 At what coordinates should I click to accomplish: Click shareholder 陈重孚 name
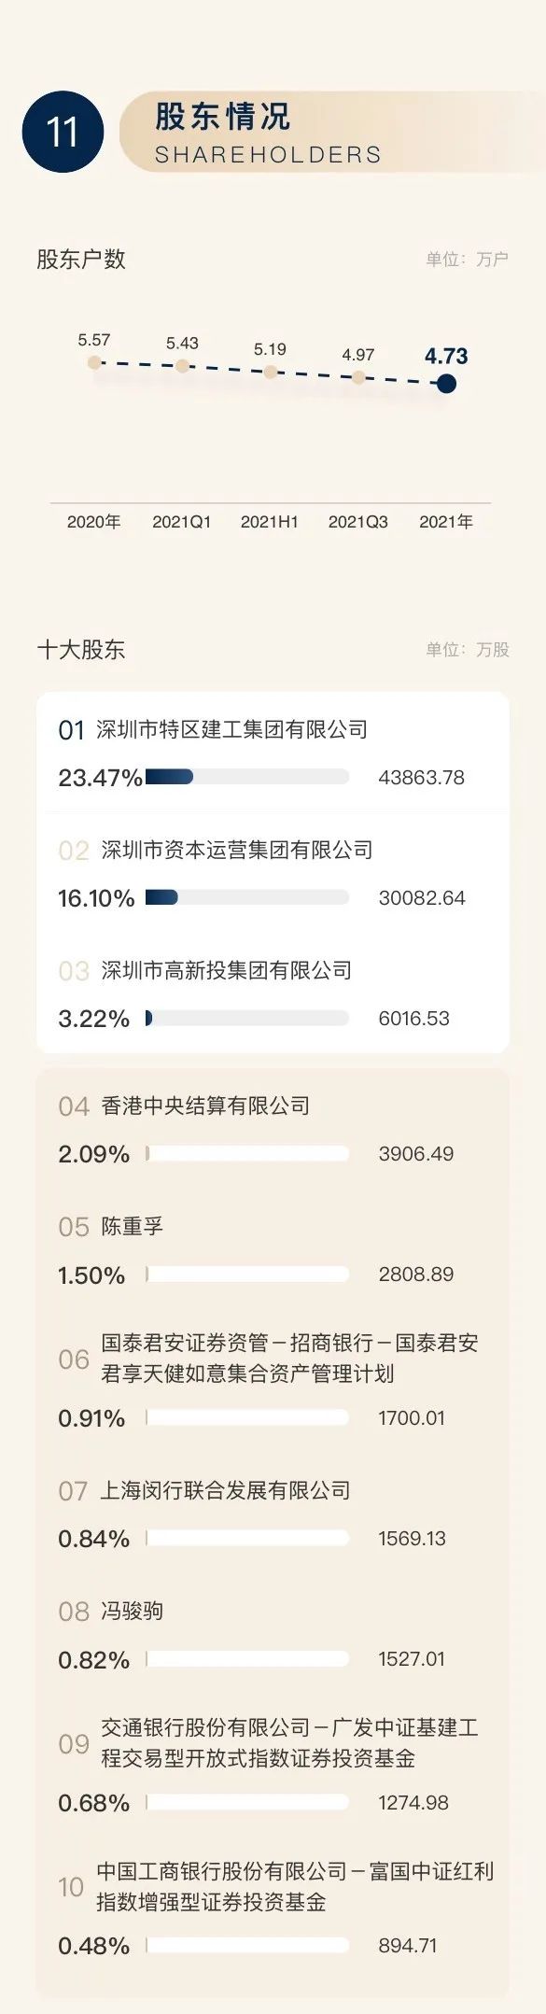132,1226
